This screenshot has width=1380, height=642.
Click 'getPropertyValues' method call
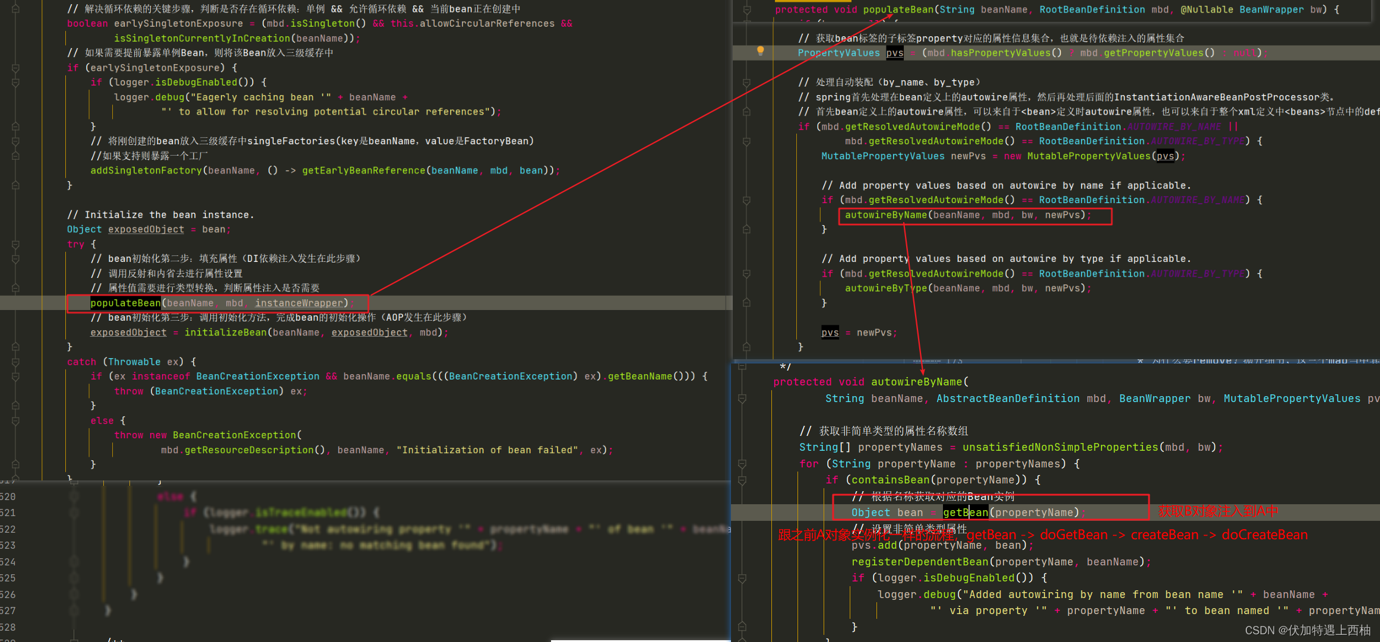[1153, 53]
